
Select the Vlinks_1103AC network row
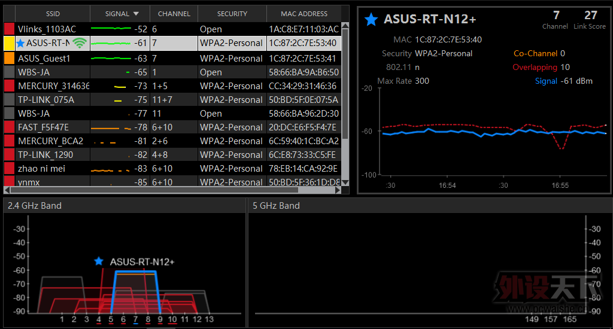click(172, 29)
